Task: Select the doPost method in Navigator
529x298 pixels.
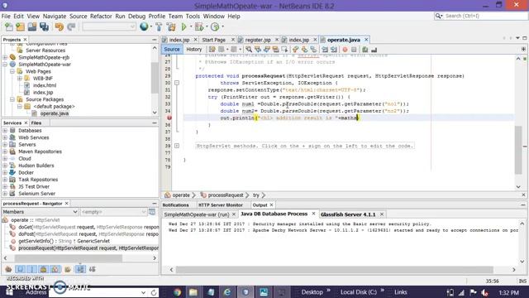Action: tap(84, 233)
